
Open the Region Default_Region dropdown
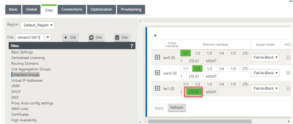click(x=38, y=25)
